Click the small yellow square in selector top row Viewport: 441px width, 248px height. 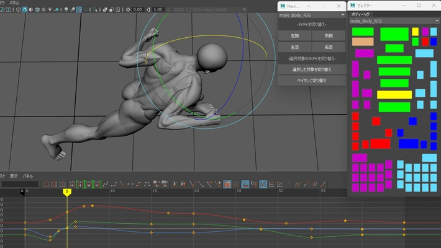(415, 32)
